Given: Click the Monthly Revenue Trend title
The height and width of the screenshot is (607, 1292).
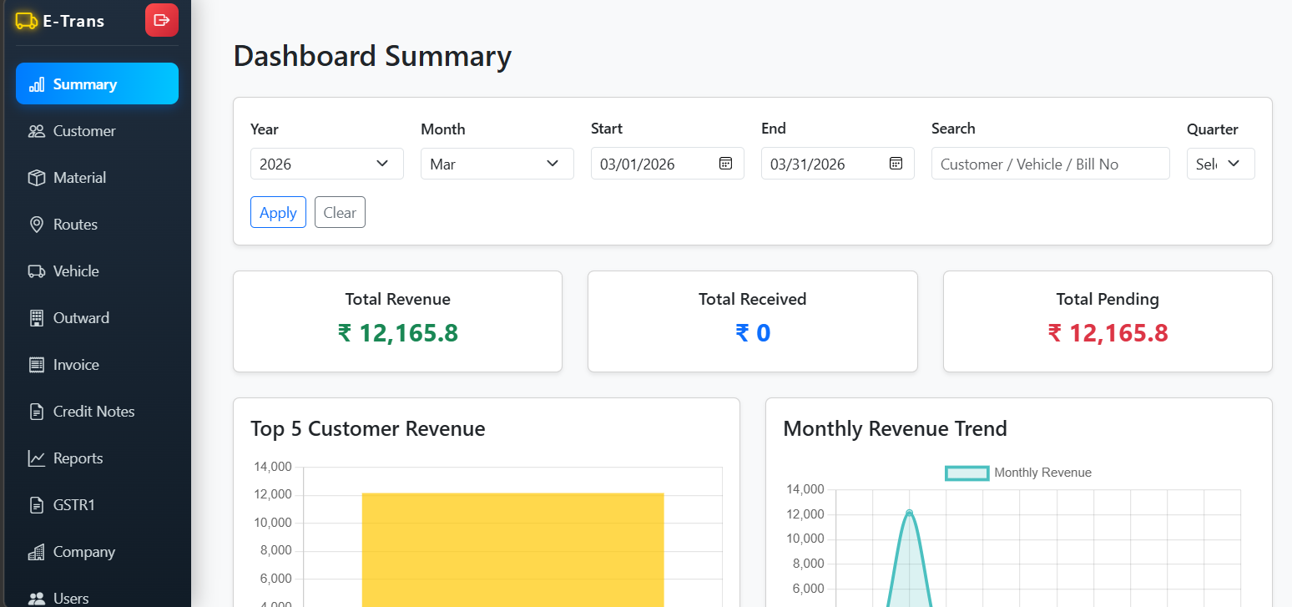Looking at the screenshot, I should click(895, 428).
